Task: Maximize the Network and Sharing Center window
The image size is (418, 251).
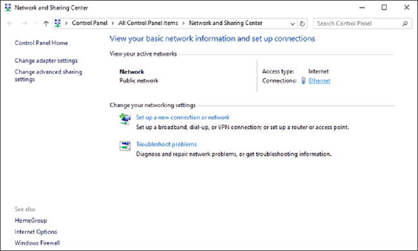Action: coord(384,8)
